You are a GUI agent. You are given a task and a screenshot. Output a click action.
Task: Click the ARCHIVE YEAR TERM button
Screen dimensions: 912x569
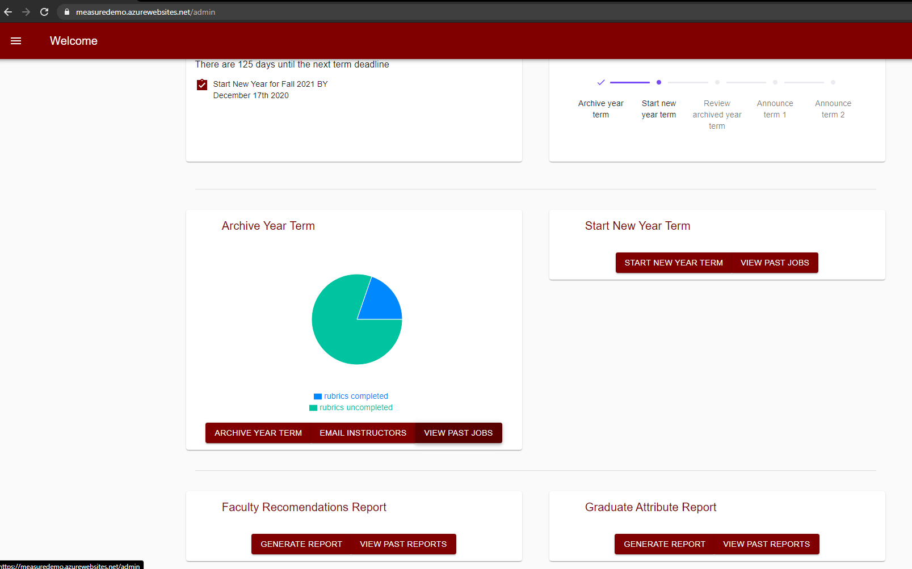click(x=258, y=433)
